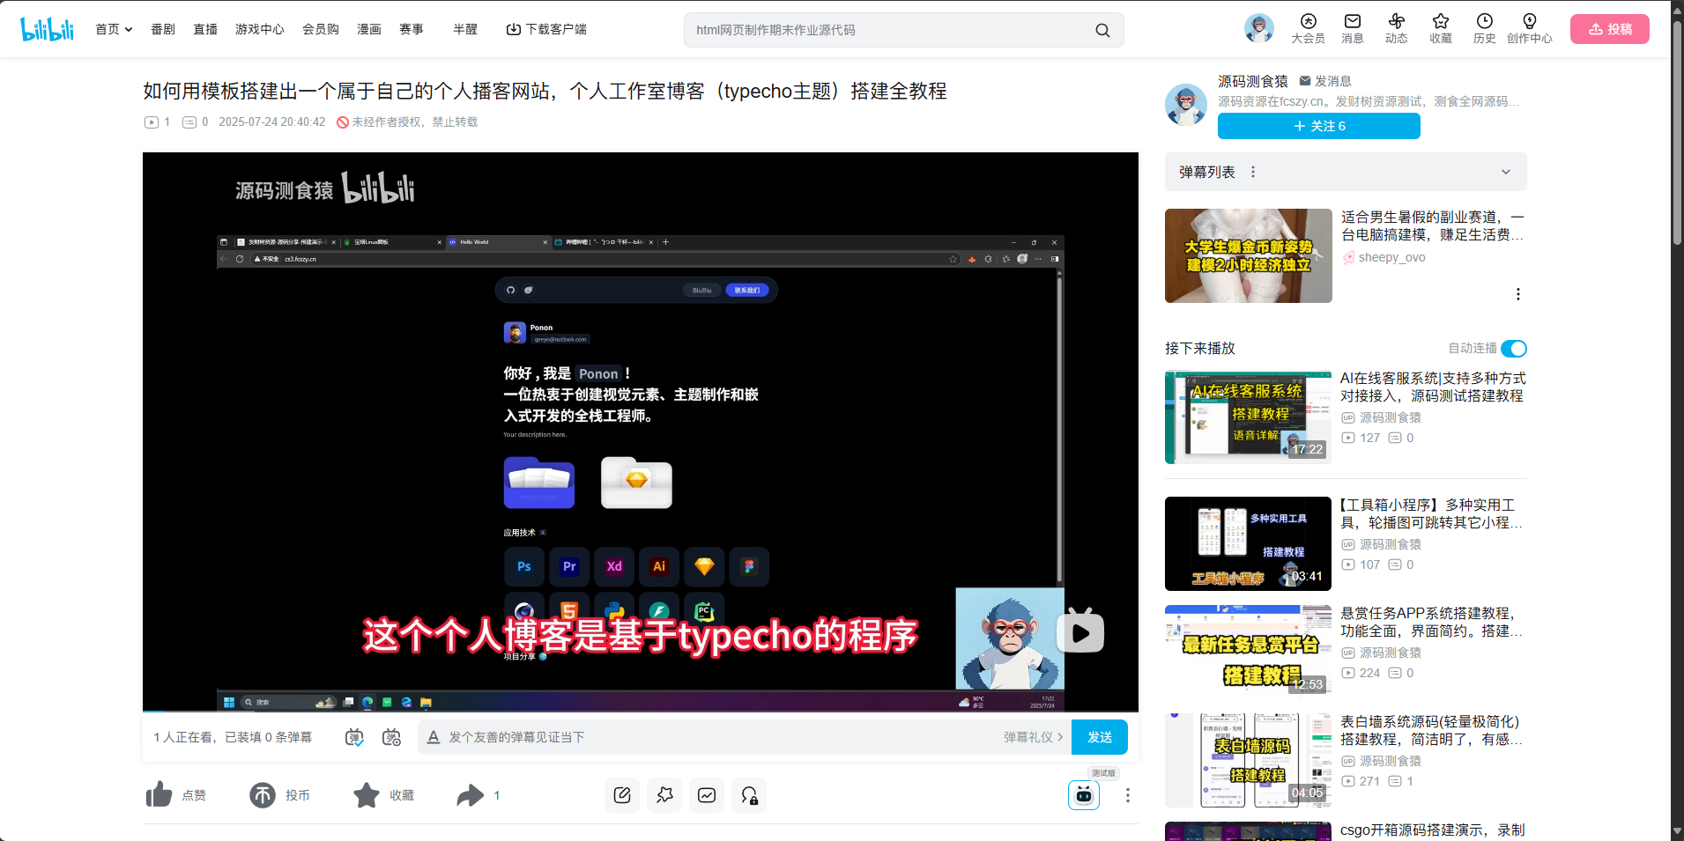Screen dimensions: 1684x841
Task: Click 发消息 envelope link
Action: pyautogui.click(x=1325, y=81)
